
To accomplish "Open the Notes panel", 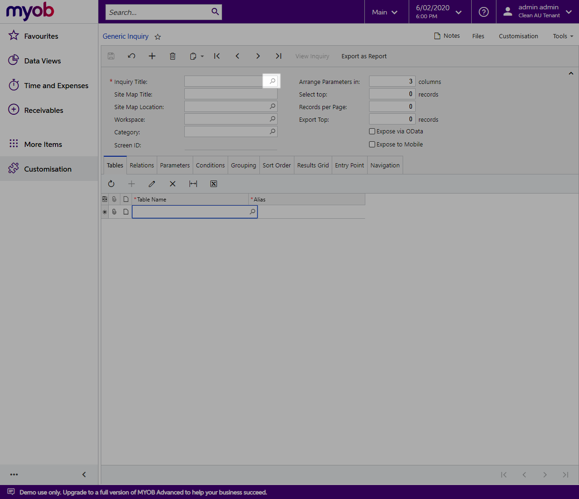I will click(x=447, y=36).
